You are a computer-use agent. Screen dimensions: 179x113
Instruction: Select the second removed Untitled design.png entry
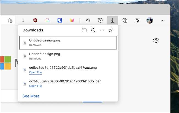68,56
